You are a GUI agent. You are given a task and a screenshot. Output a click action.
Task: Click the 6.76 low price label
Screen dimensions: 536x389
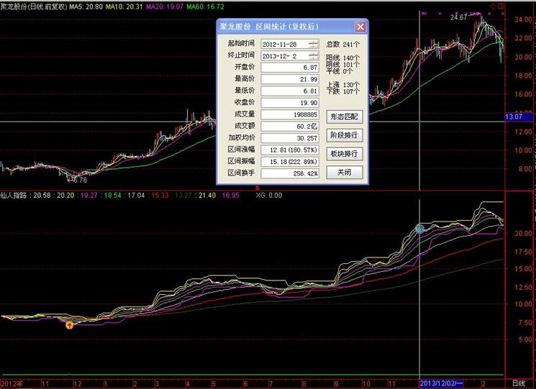pyautogui.click(x=81, y=180)
